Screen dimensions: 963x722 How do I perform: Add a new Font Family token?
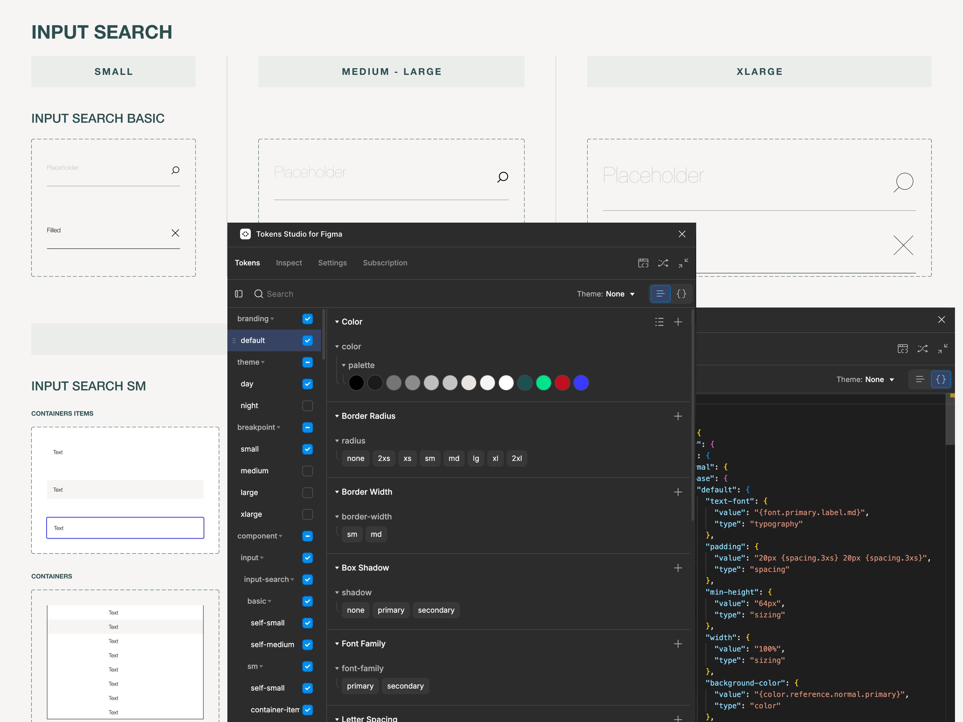pos(678,644)
